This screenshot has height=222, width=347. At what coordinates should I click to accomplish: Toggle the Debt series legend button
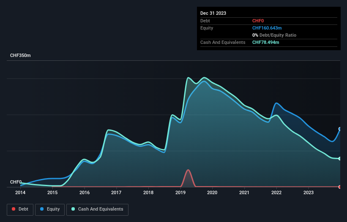tap(20, 209)
